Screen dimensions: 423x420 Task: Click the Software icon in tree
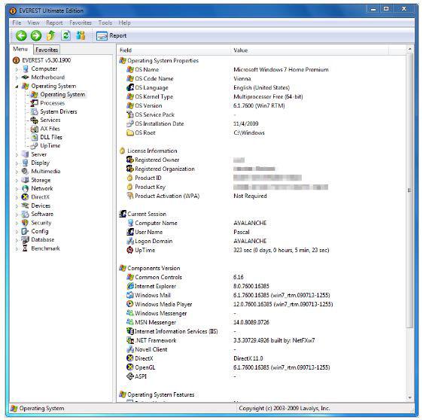pos(26,215)
